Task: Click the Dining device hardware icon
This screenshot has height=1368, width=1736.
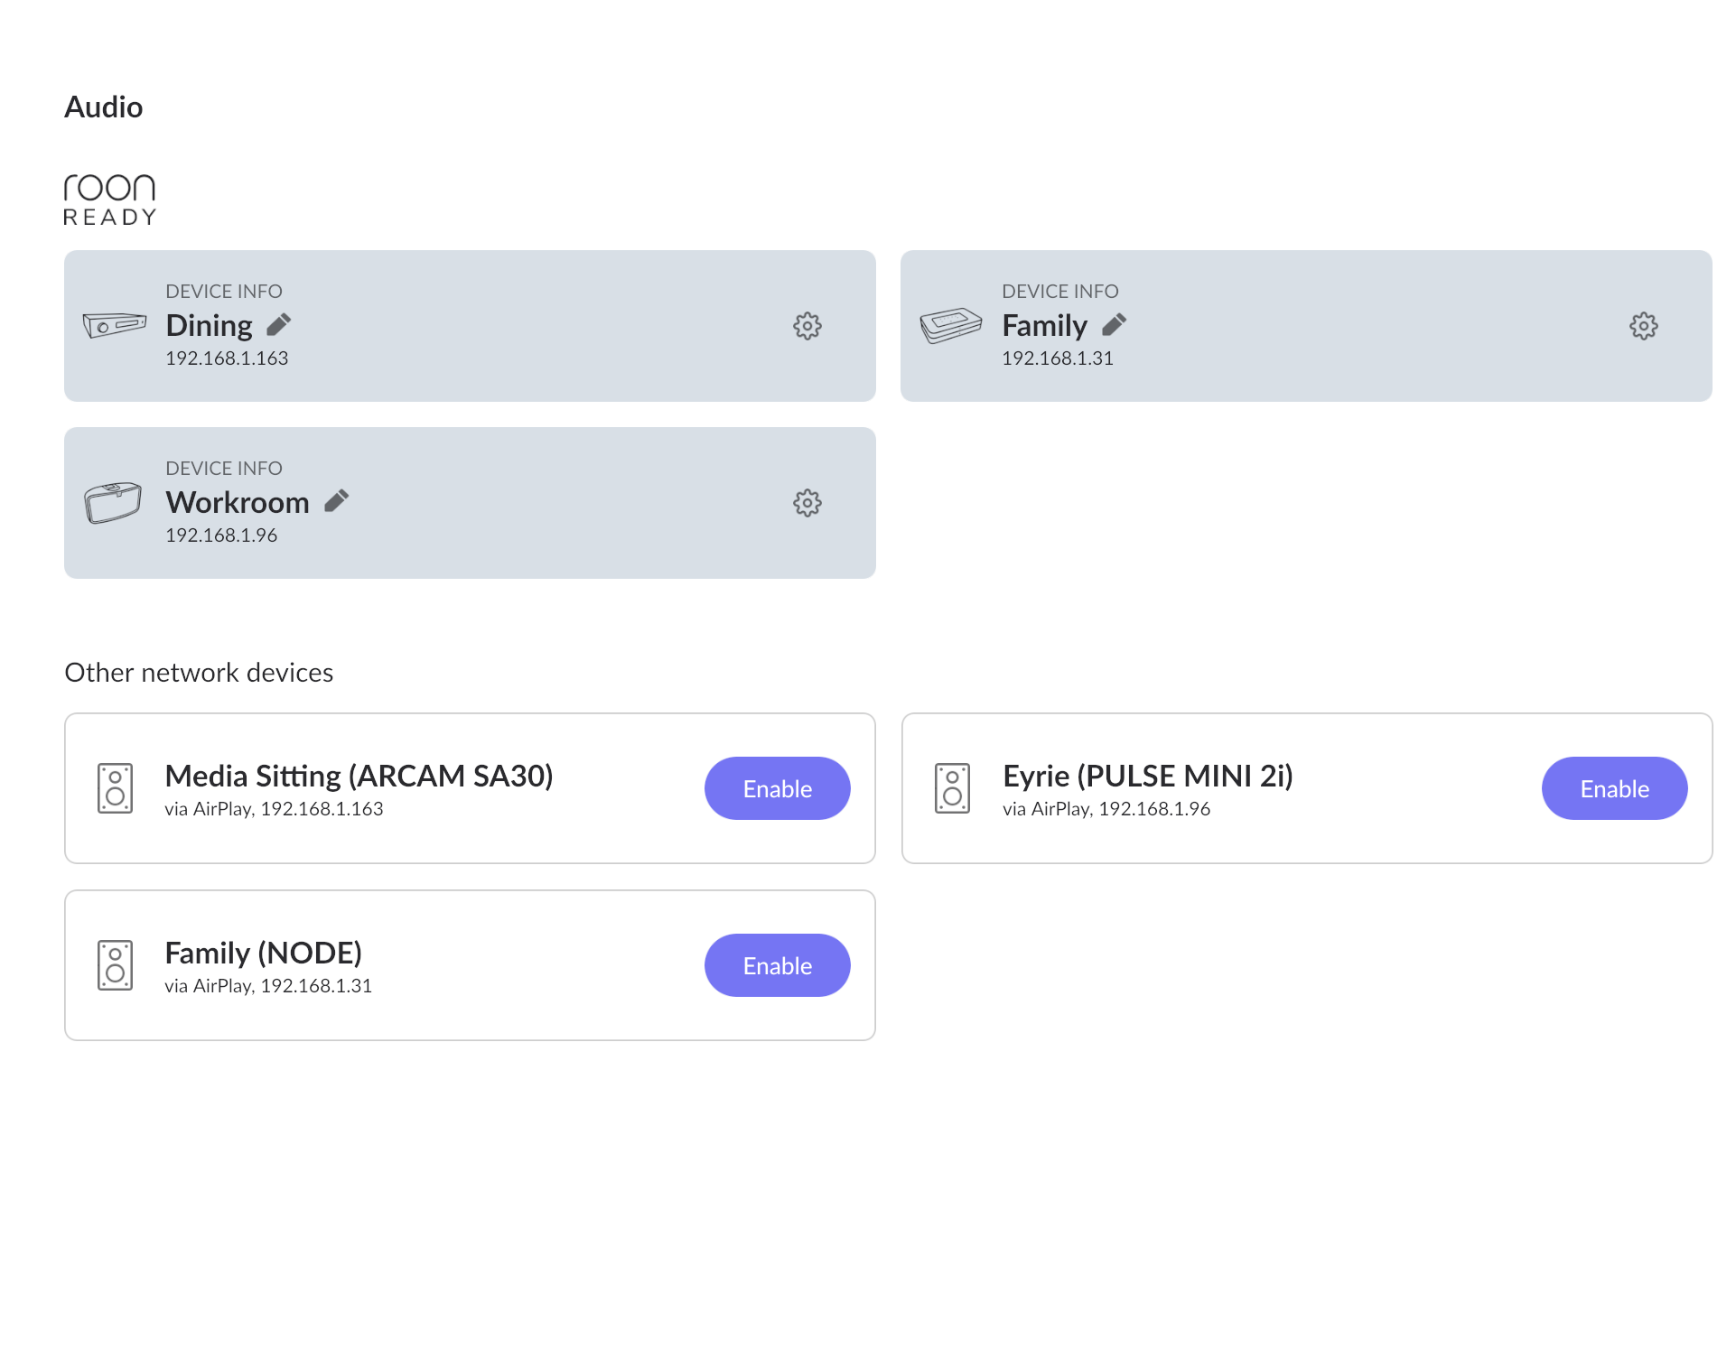Action: tap(115, 325)
